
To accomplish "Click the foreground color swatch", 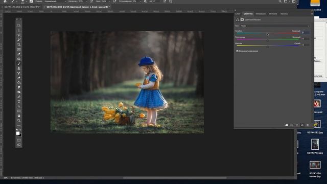I will point(18,133).
